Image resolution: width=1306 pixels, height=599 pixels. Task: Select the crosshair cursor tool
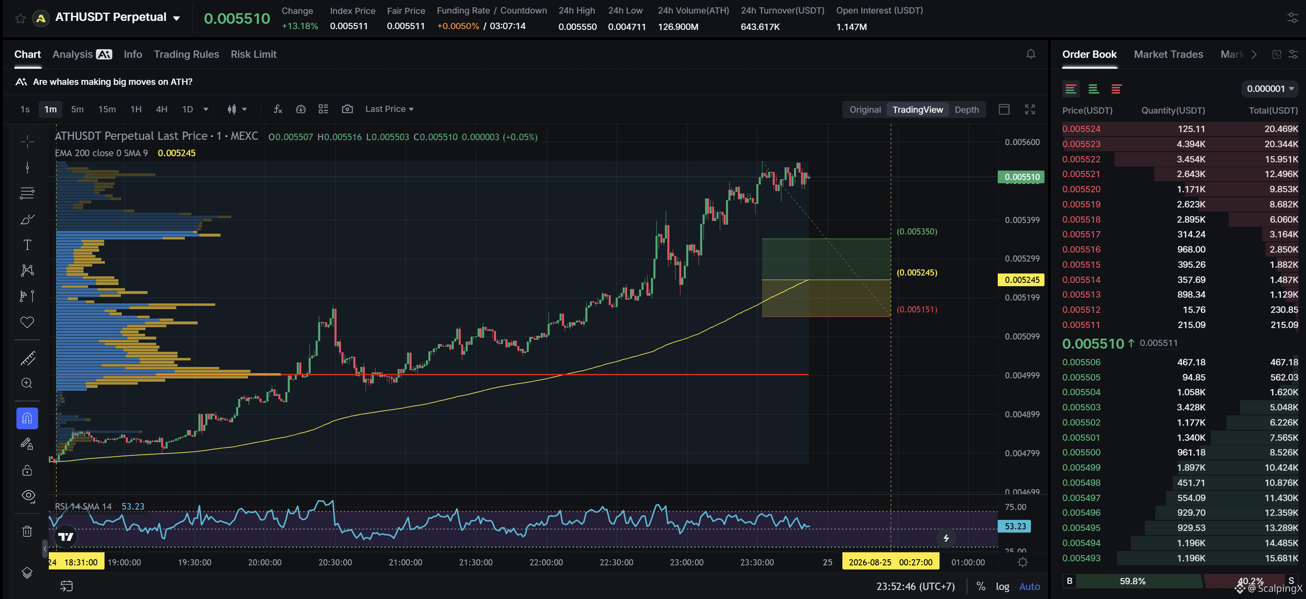27,141
